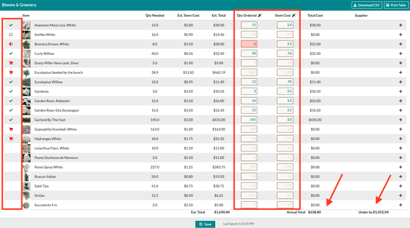Image resolution: width=410 pixels, height=228 pixels.
Task: Edit Qty Ordered field for Eucalyptus Willow
Action: click(x=249, y=82)
